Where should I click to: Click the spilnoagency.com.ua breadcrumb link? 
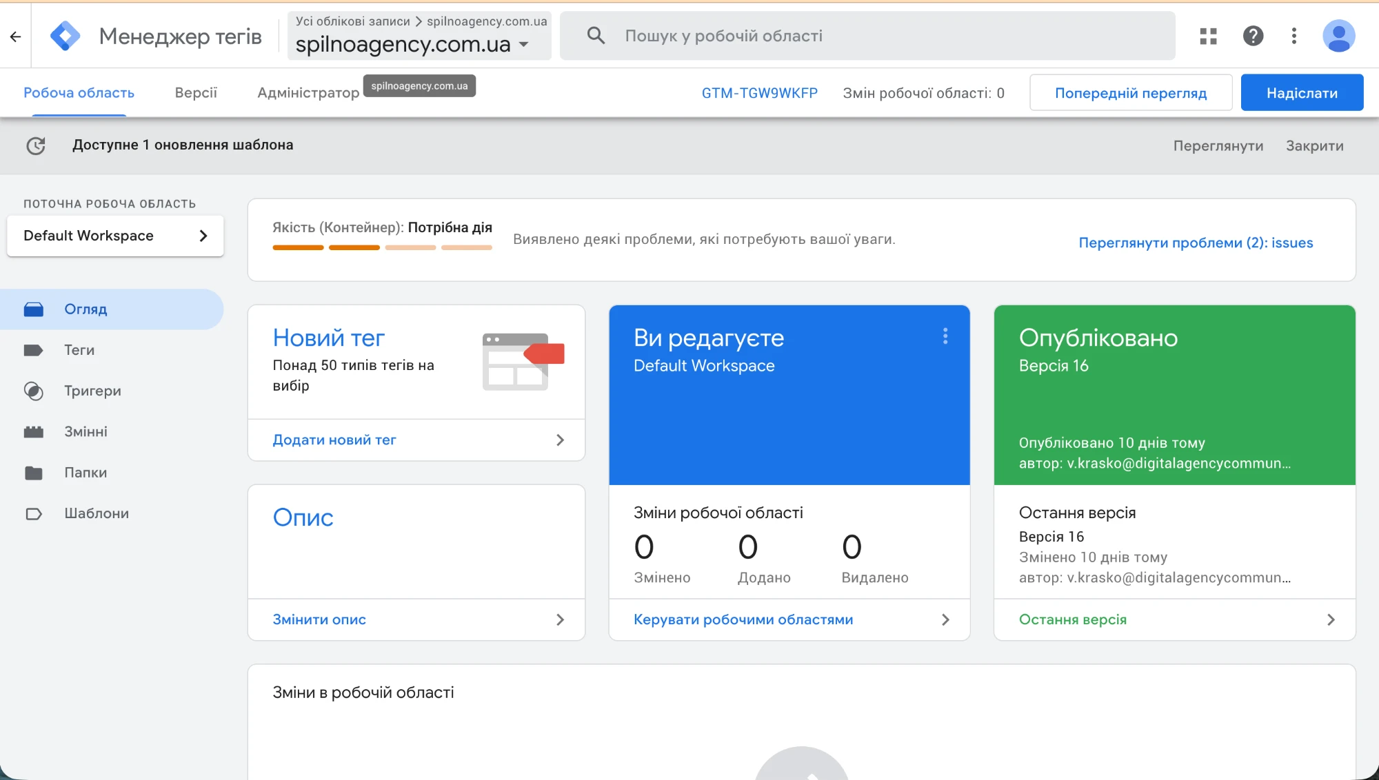(487, 21)
